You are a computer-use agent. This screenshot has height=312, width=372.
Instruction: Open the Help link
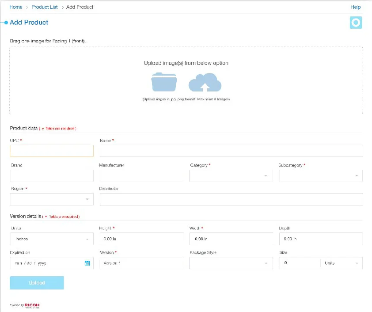tap(355, 7)
